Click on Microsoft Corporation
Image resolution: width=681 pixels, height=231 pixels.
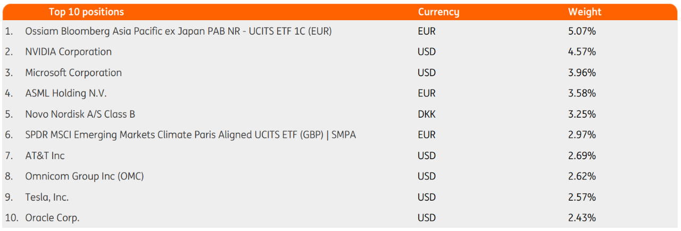(73, 73)
